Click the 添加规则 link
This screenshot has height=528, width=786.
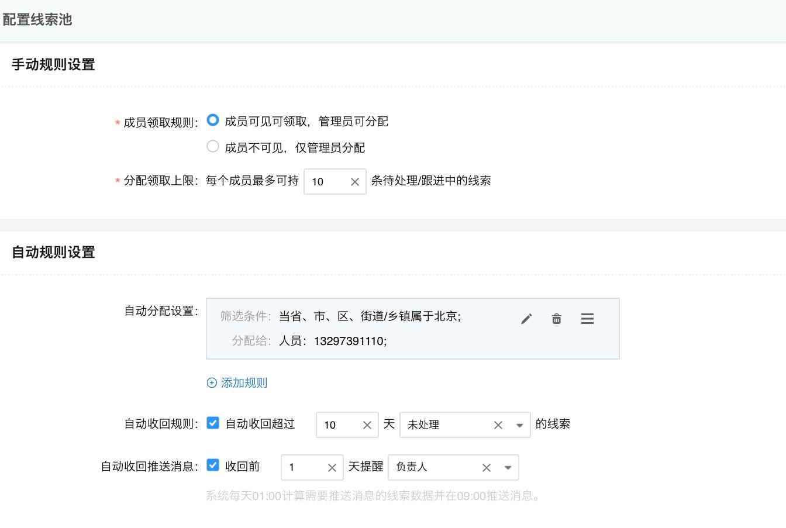tap(243, 382)
